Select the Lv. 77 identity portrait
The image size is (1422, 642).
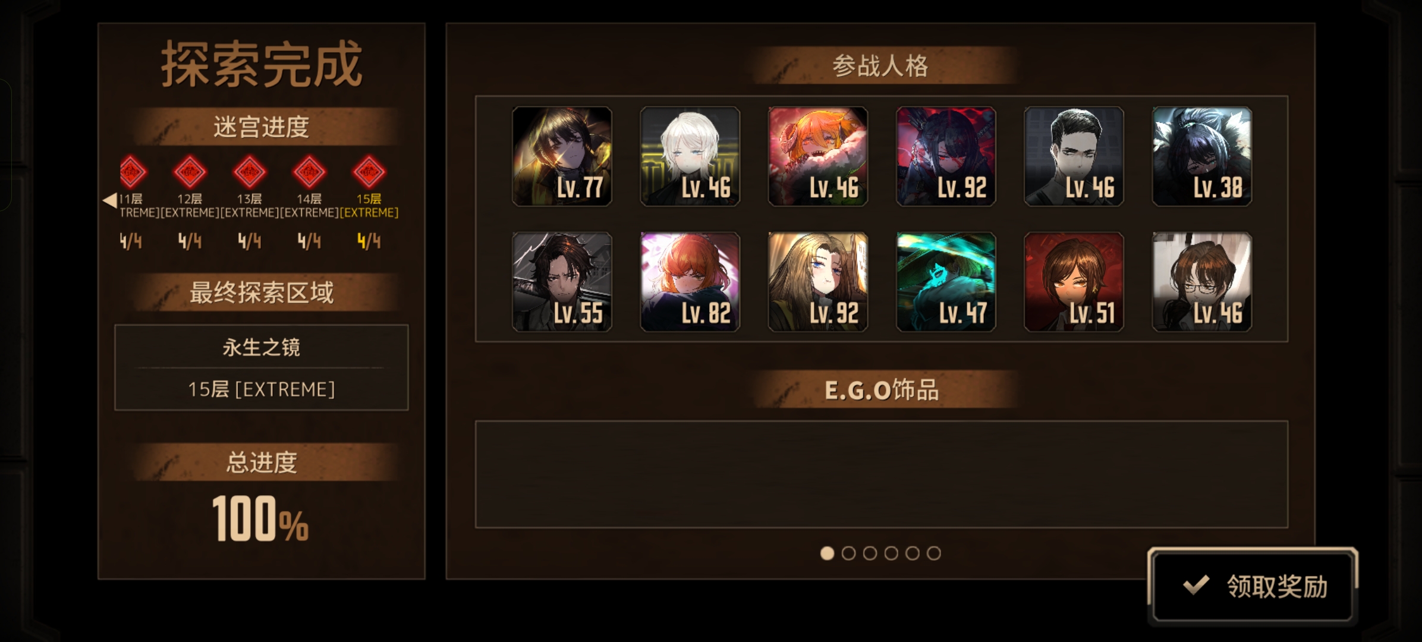point(562,156)
